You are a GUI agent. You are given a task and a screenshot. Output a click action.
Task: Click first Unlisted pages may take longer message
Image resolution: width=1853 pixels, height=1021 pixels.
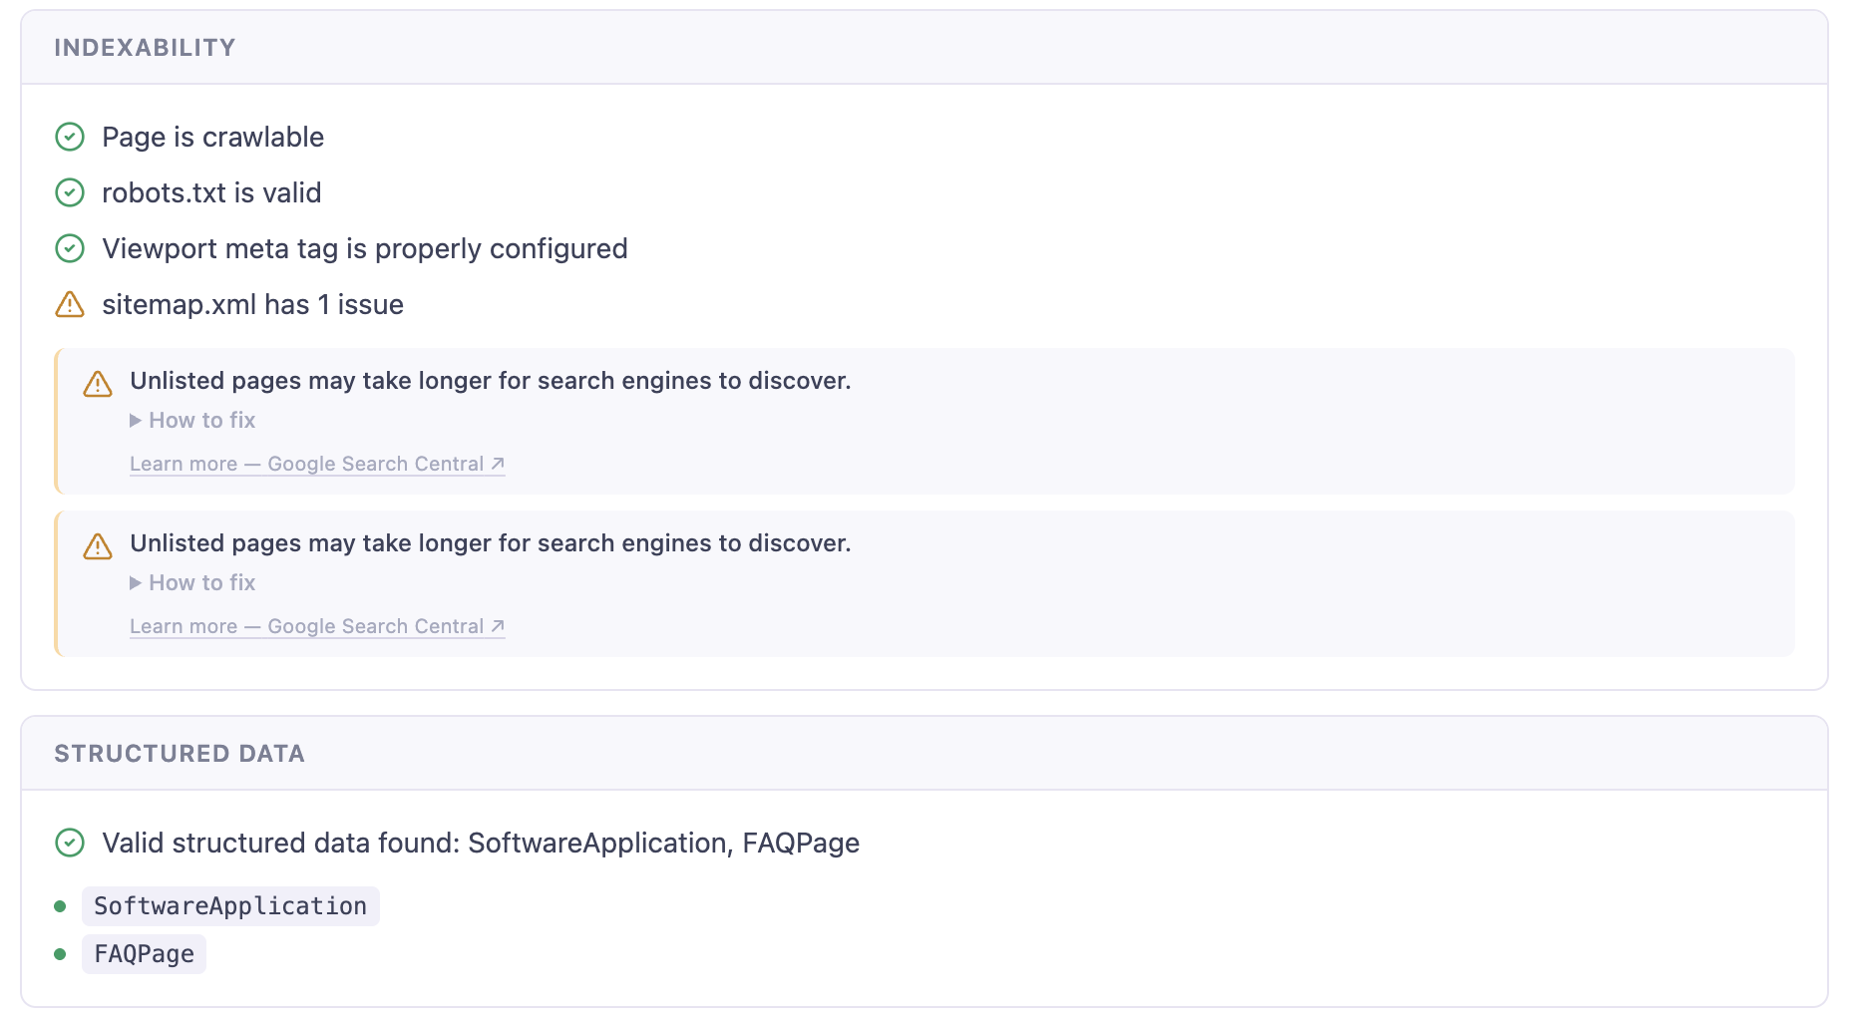[491, 381]
